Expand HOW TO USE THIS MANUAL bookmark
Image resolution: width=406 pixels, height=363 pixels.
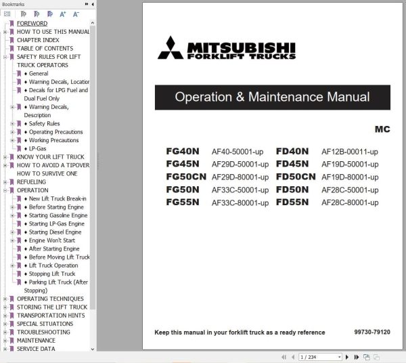point(5,32)
